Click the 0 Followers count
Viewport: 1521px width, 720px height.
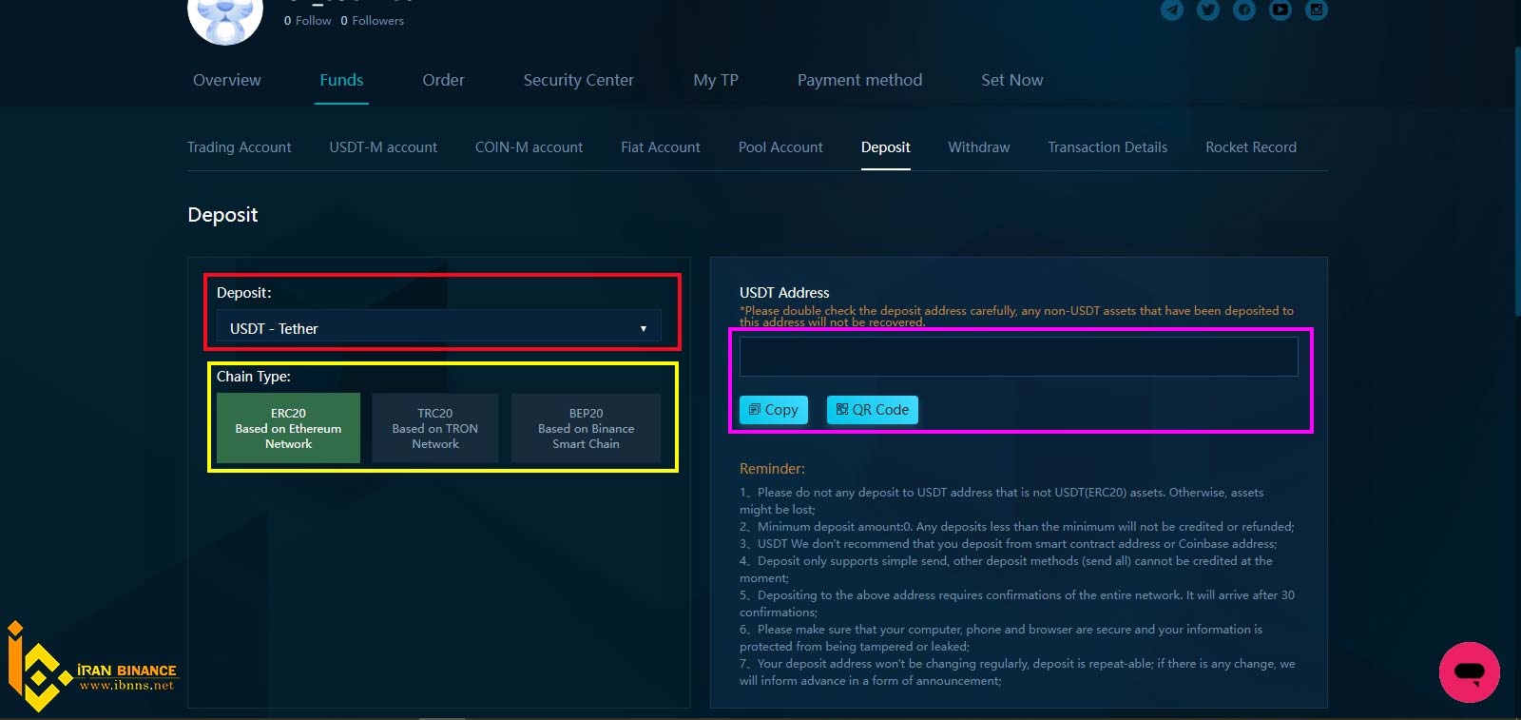tap(373, 20)
